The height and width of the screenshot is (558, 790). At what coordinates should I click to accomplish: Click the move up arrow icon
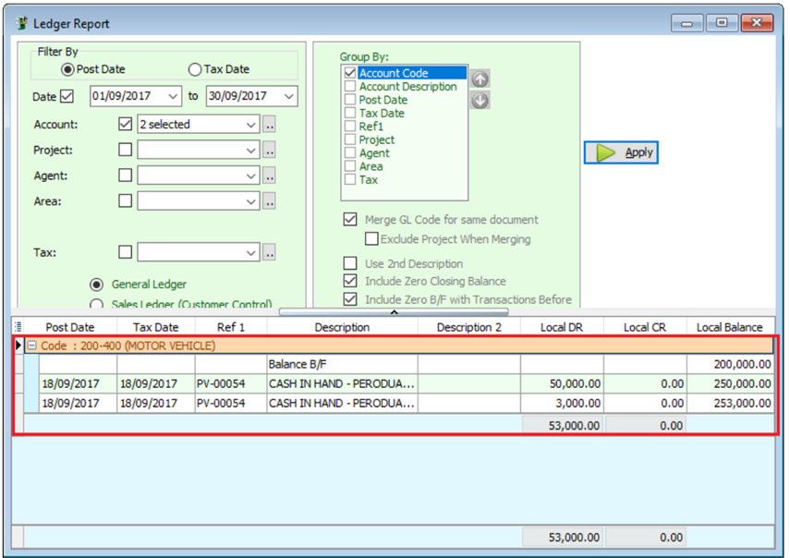point(480,79)
